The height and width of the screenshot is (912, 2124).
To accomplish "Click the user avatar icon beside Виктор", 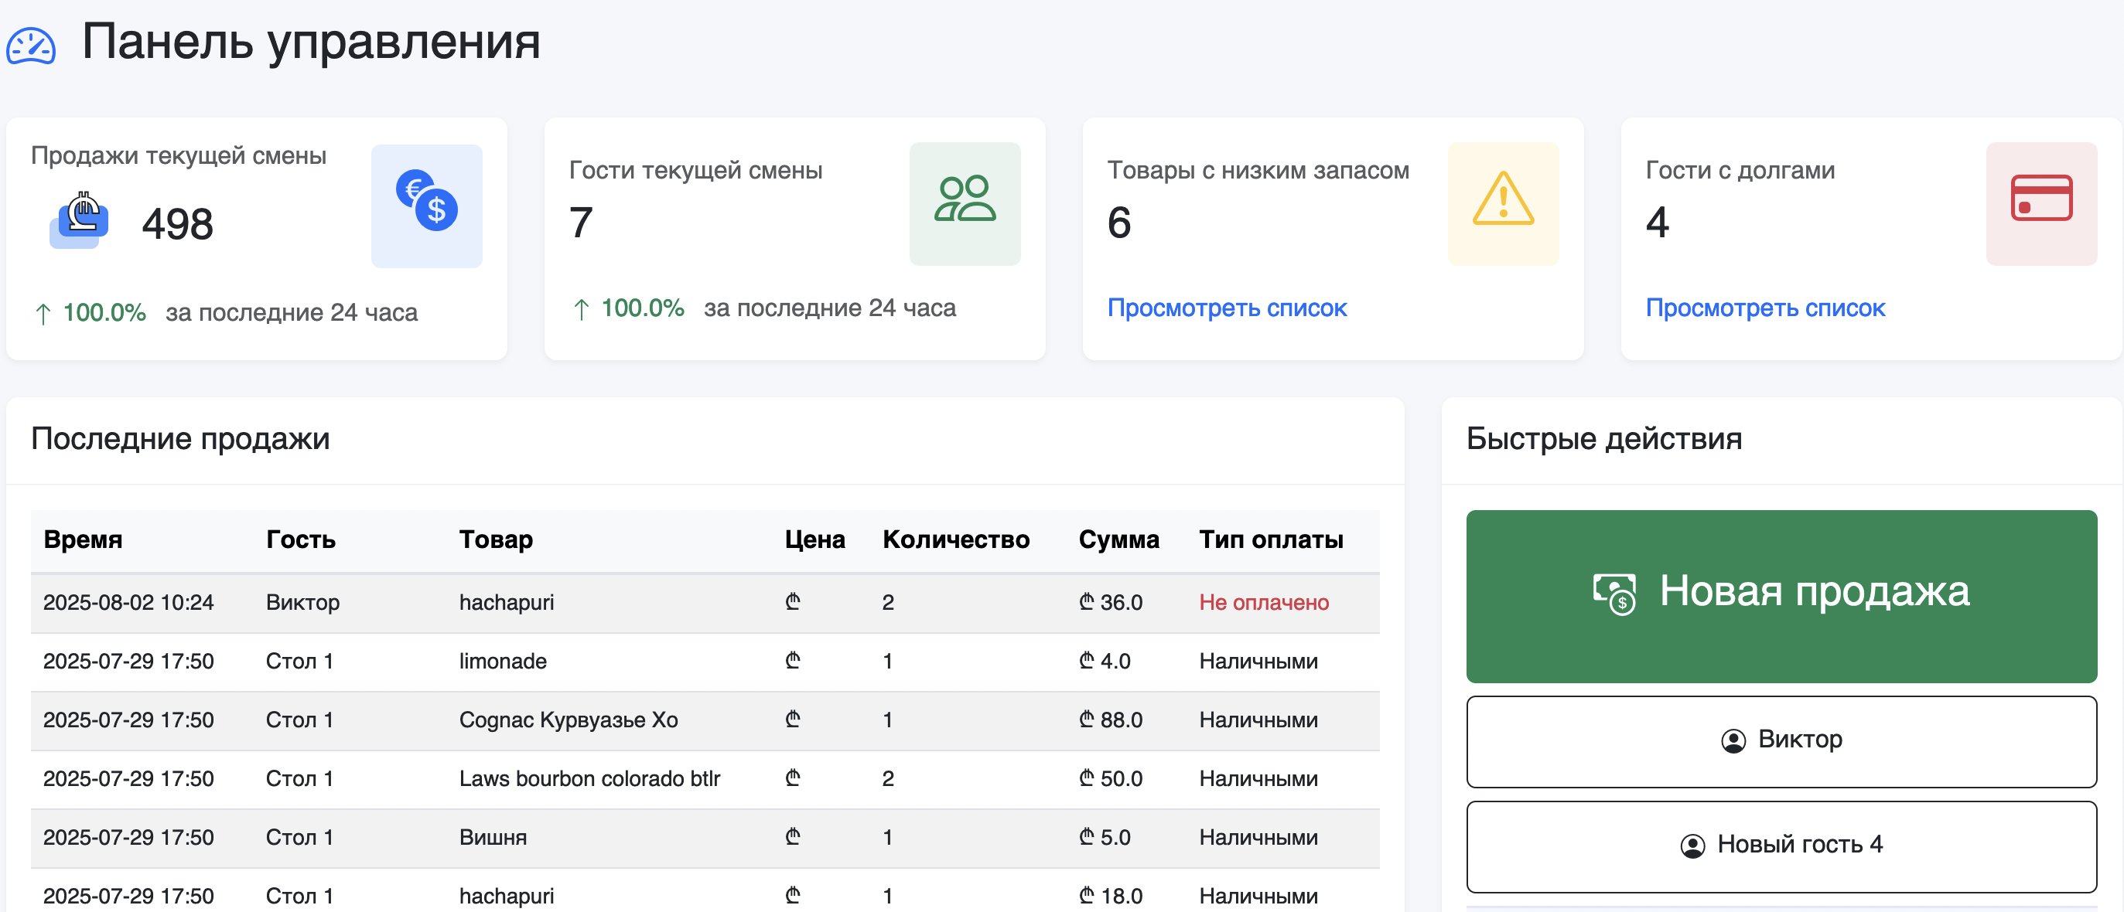I will 1733,740.
